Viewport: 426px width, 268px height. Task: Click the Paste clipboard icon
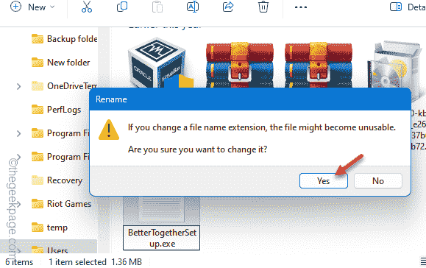coord(157,7)
